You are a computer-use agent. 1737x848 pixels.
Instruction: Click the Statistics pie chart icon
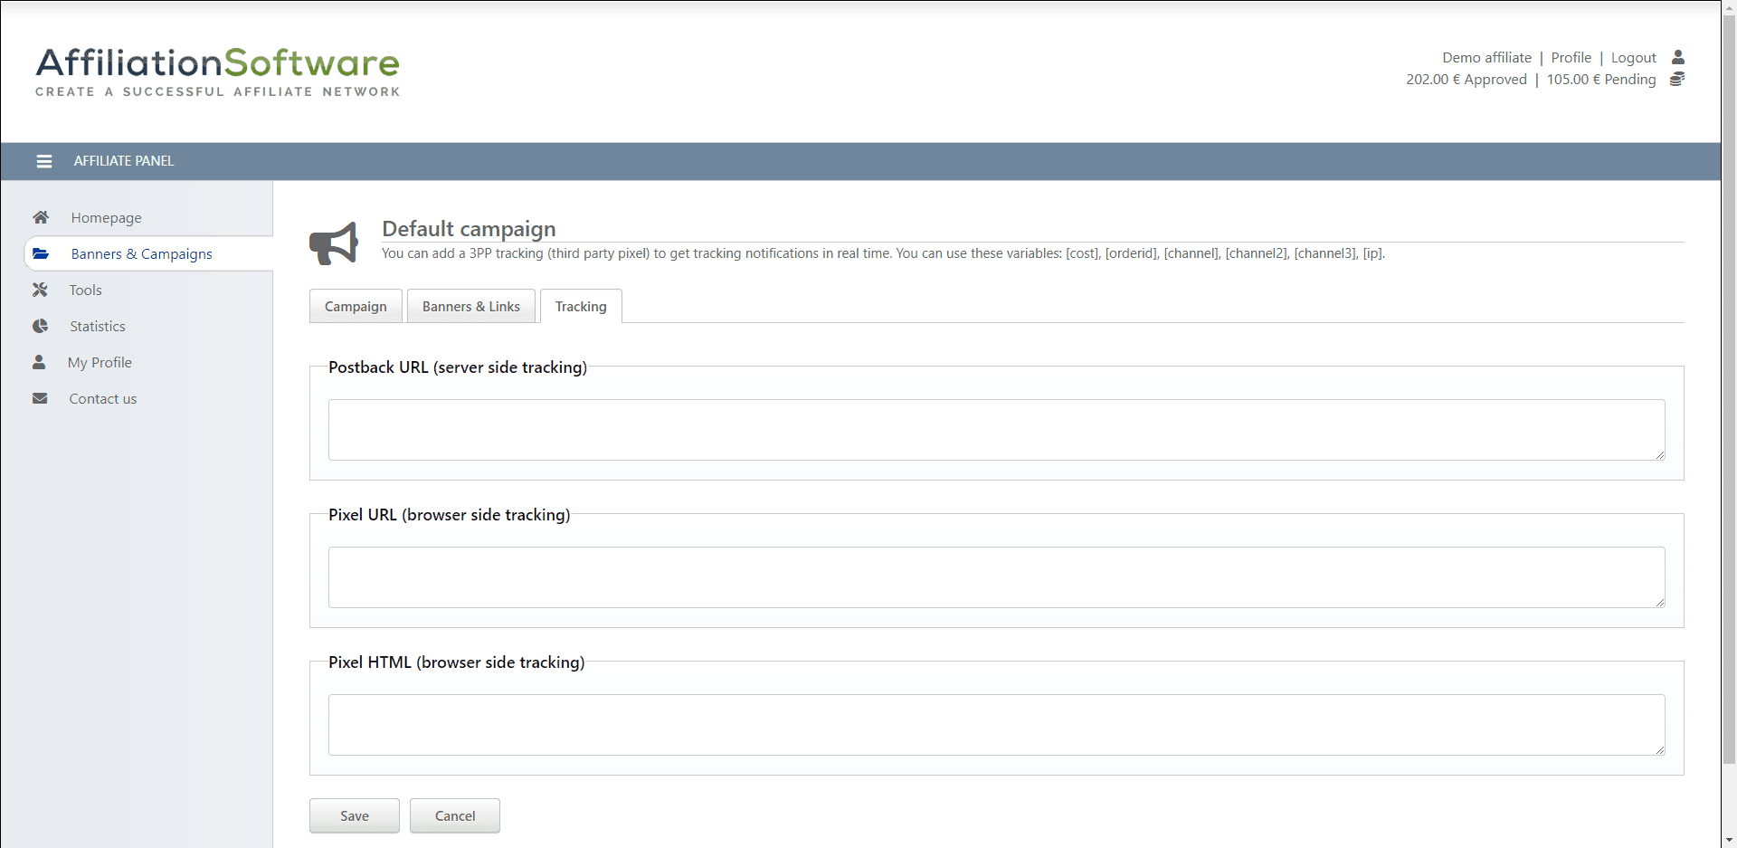tap(40, 326)
